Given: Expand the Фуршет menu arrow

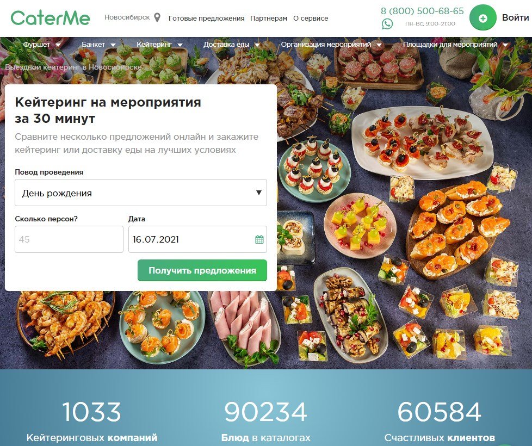Looking at the screenshot, I should [58, 45].
